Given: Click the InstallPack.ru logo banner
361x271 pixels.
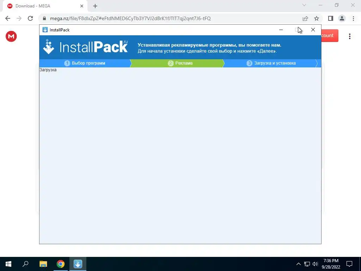Looking at the screenshot, I should (85, 47).
